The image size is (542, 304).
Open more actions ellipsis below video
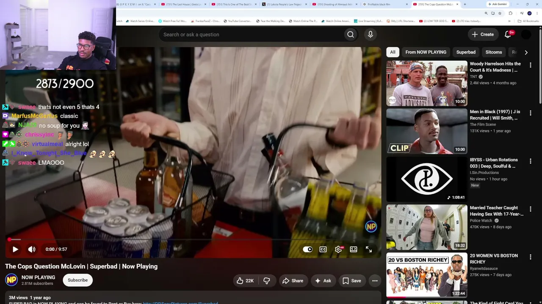(x=375, y=281)
